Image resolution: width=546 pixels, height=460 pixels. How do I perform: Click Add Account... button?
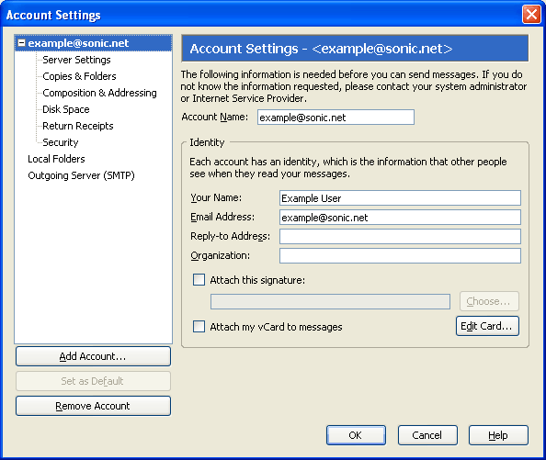tap(93, 356)
